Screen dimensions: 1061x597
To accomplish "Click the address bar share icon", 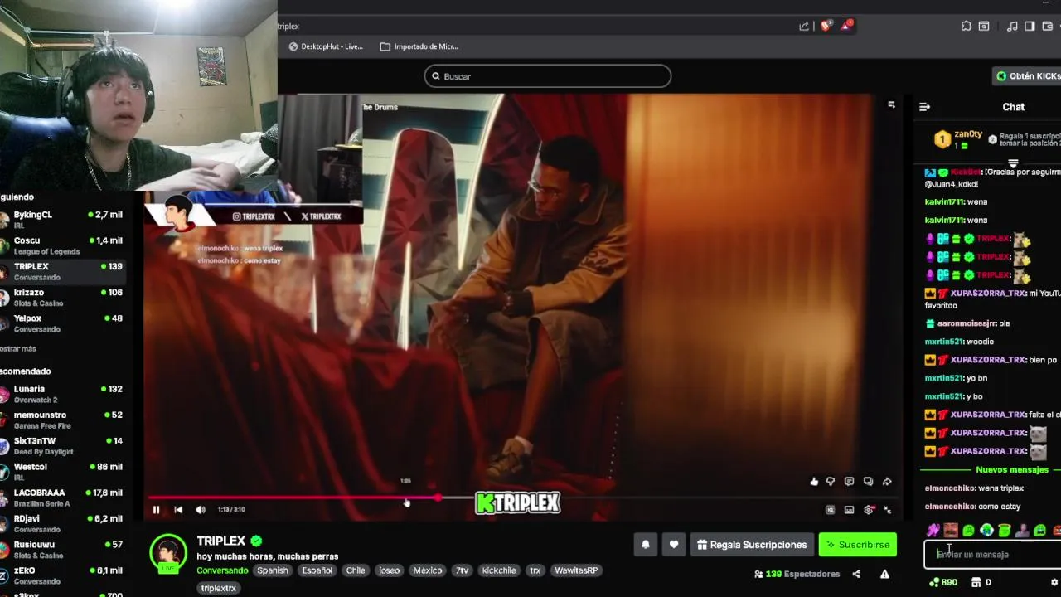I will (x=804, y=27).
